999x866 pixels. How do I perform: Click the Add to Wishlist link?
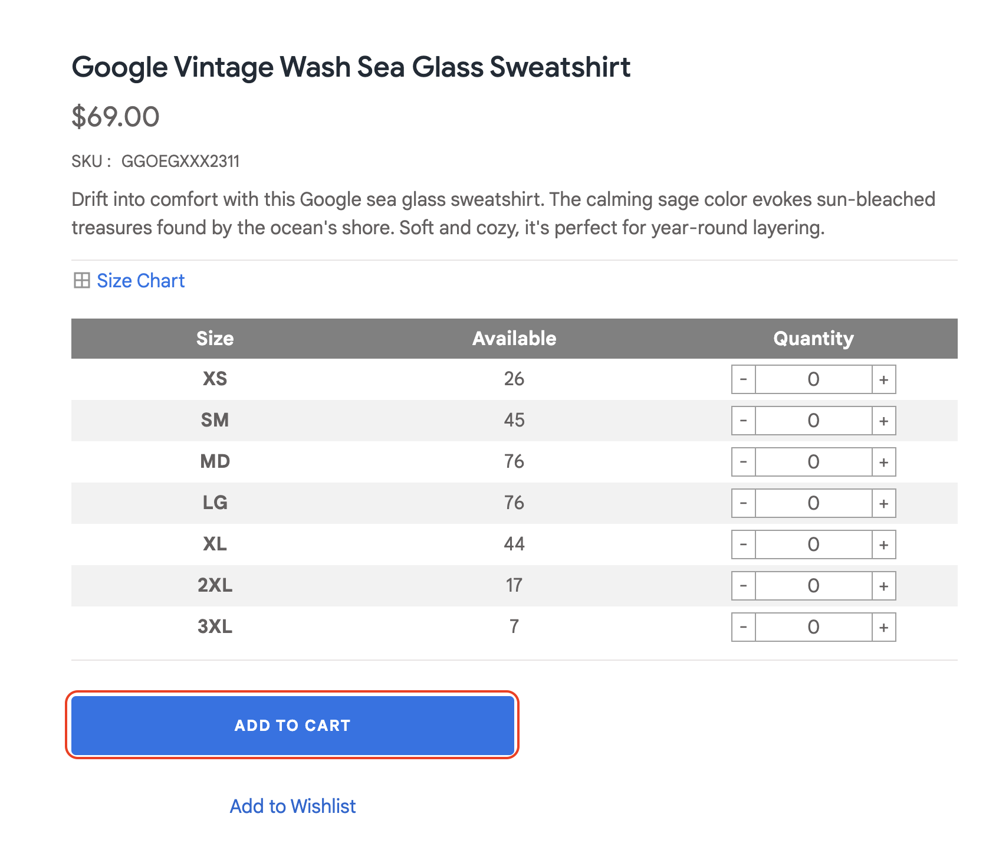click(293, 806)
